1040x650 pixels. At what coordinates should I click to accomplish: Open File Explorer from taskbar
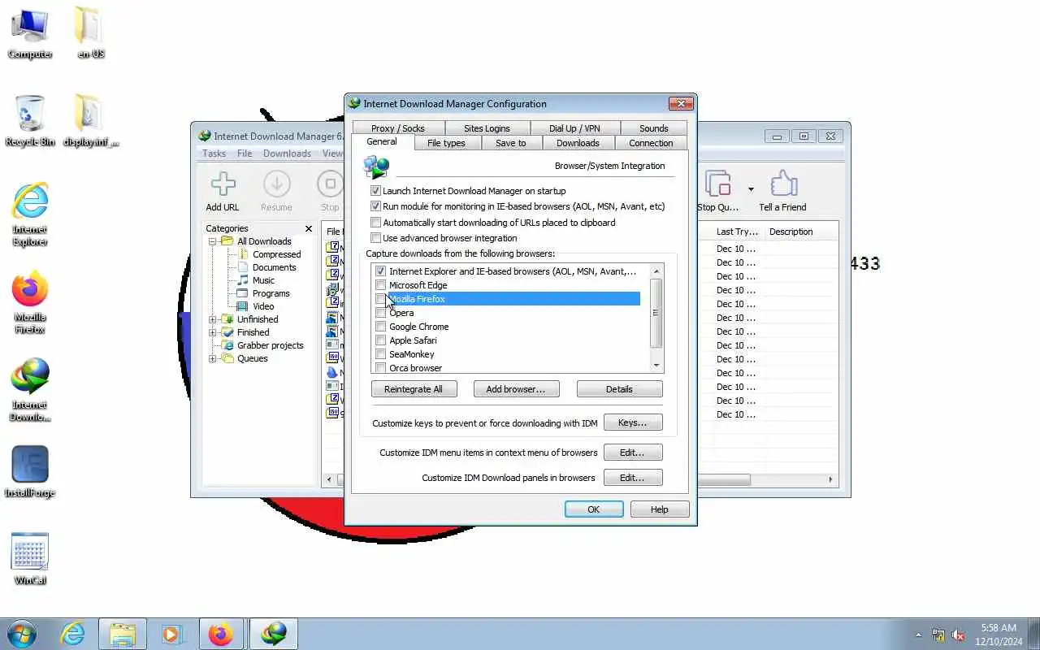click(123, 634)
